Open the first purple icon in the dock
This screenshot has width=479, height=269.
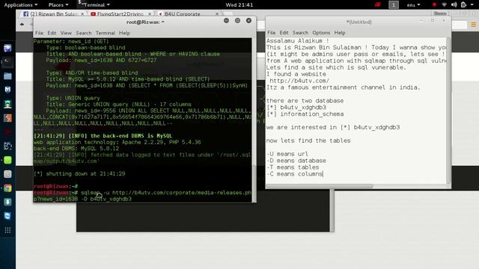(7, 48)
